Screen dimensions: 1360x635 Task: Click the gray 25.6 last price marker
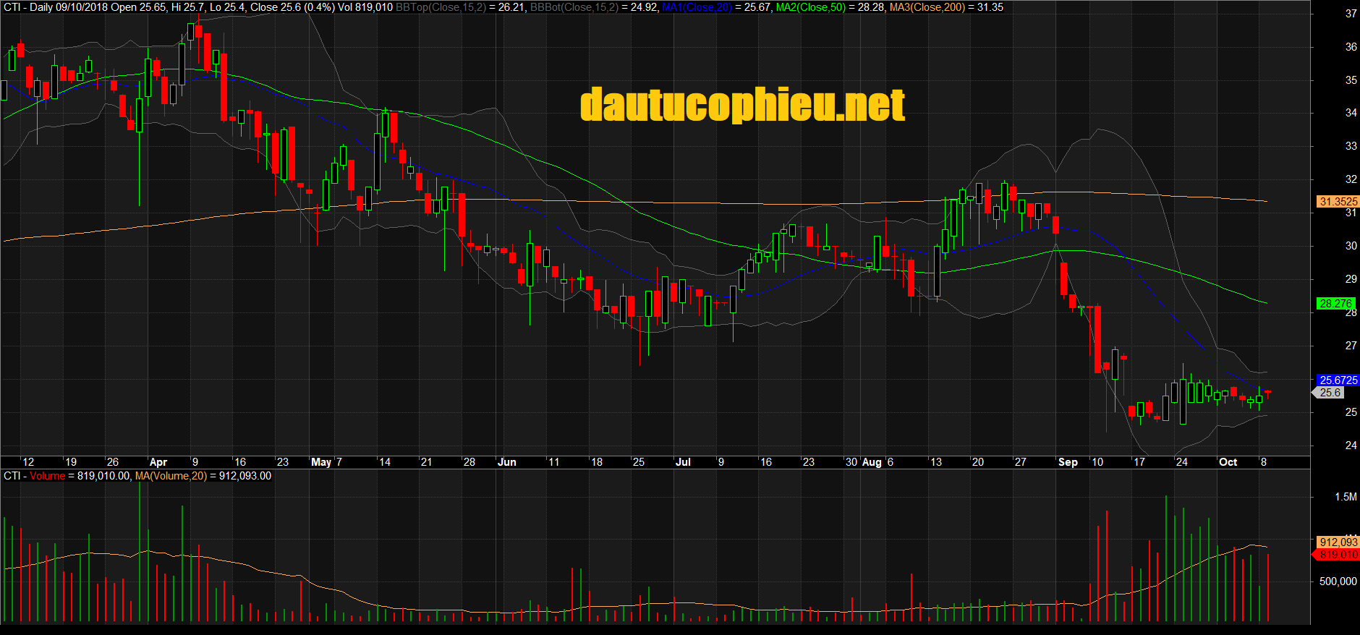point(1330,393)
